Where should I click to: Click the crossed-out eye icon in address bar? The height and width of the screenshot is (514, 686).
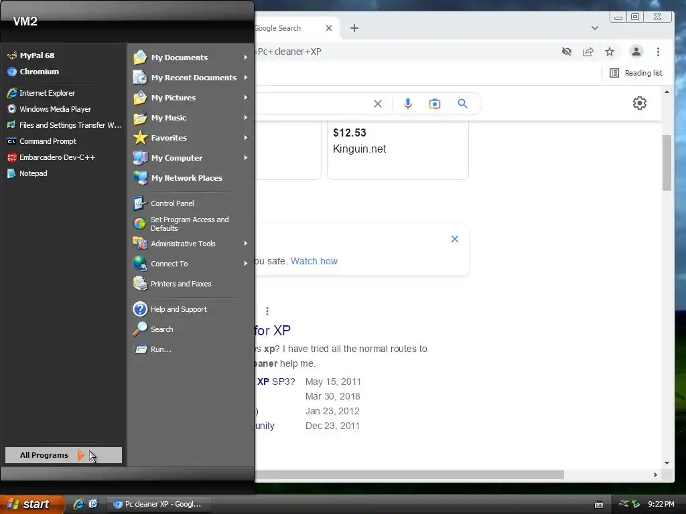click(567, 52)
